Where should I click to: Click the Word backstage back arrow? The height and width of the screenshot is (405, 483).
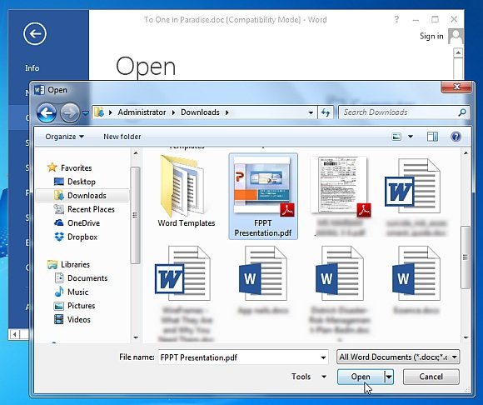35,33
